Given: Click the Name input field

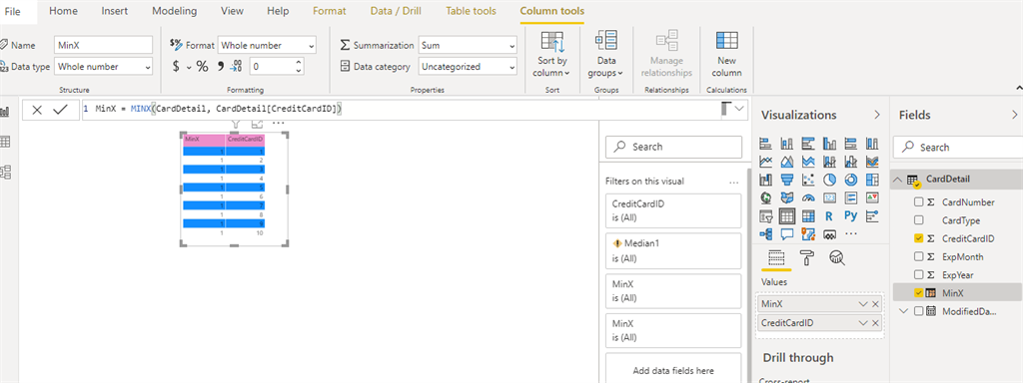Looking at the screenshot, I should (104, 46).
